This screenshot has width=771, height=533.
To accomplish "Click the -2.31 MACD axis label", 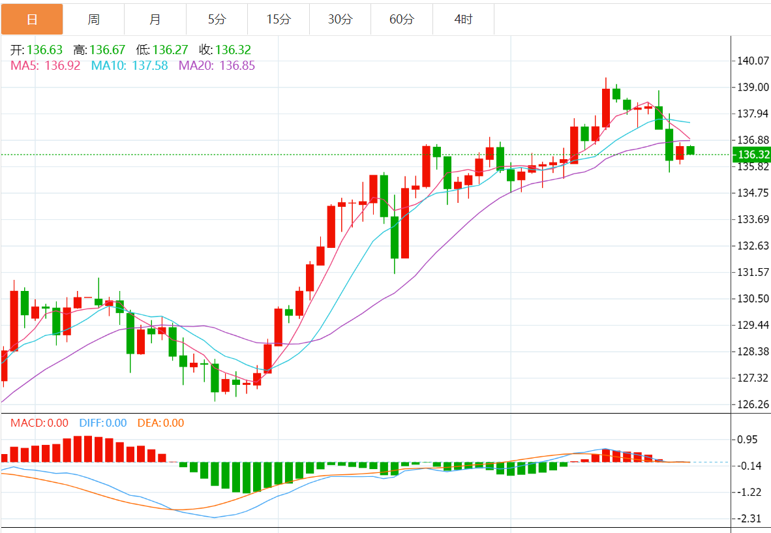I will (x=749, y=519).
